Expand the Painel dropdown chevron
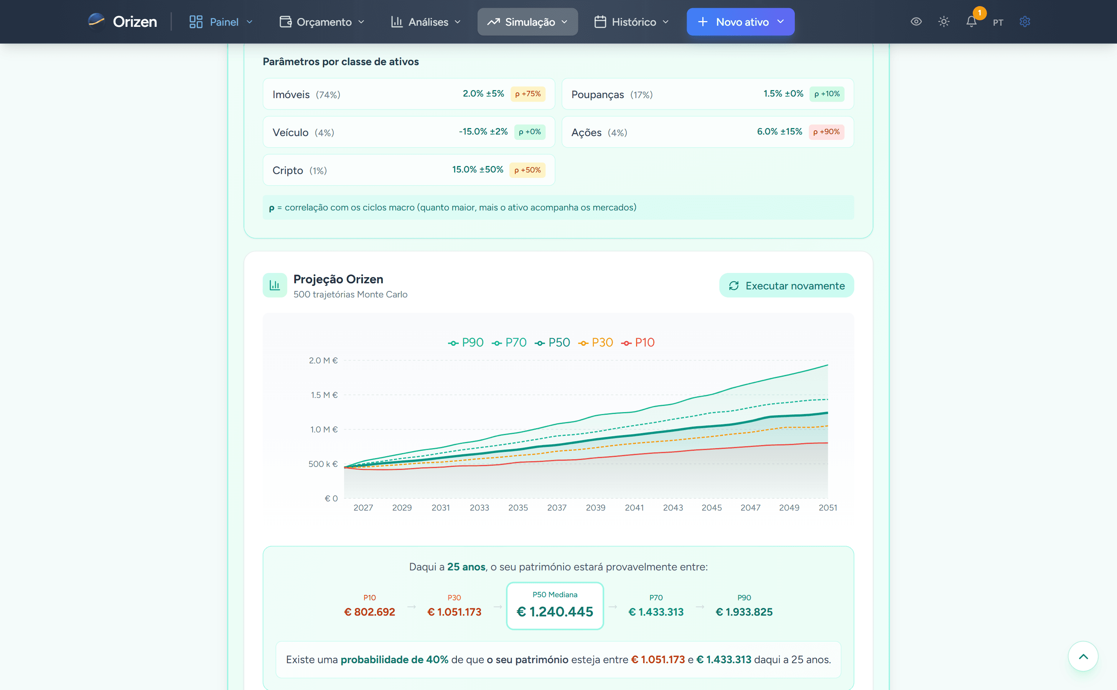Image resolution: width=1117 pixels, height=690 pixels. point(249,22)
